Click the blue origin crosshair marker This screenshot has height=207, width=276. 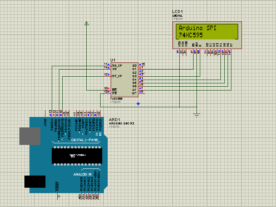coord(138,104)
